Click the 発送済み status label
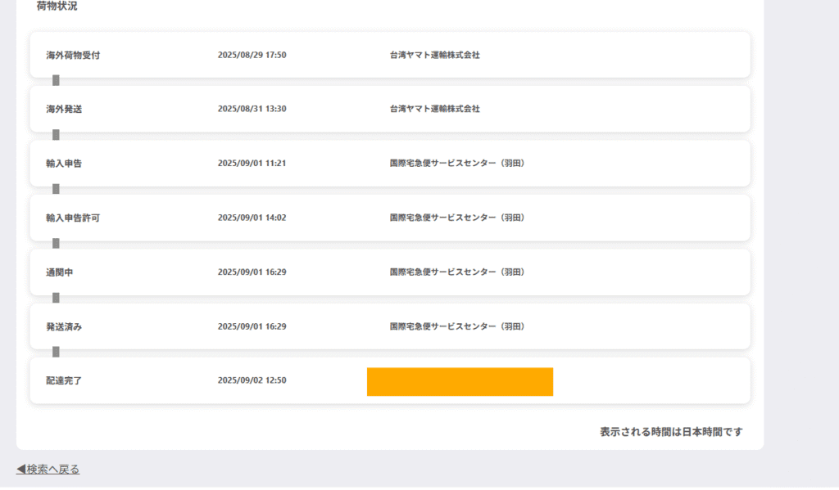Screen dimensions: 839x490 tap(64, 326)
